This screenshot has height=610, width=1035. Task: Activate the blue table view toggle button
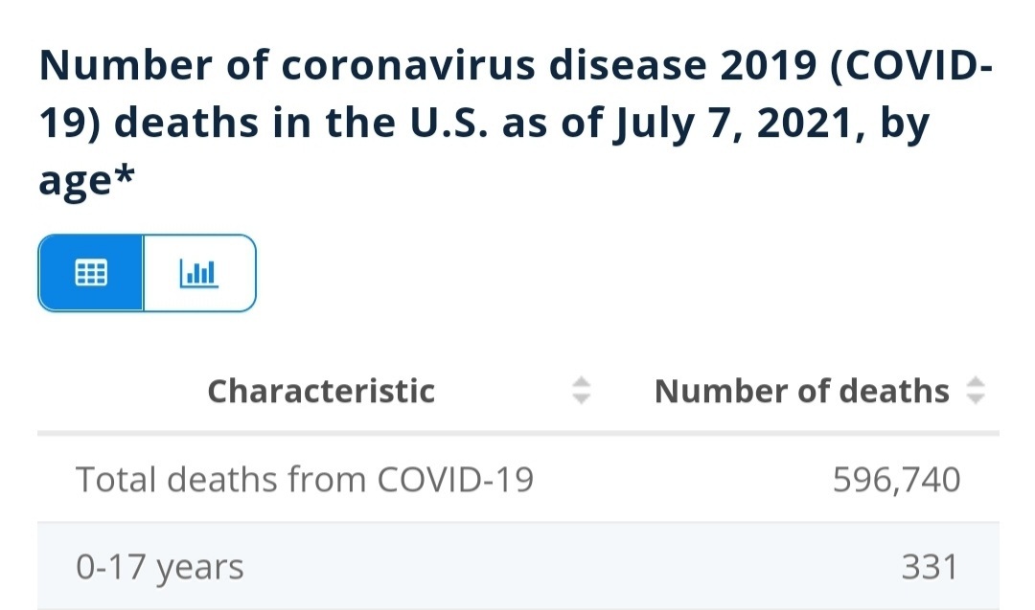coord(91,272)
